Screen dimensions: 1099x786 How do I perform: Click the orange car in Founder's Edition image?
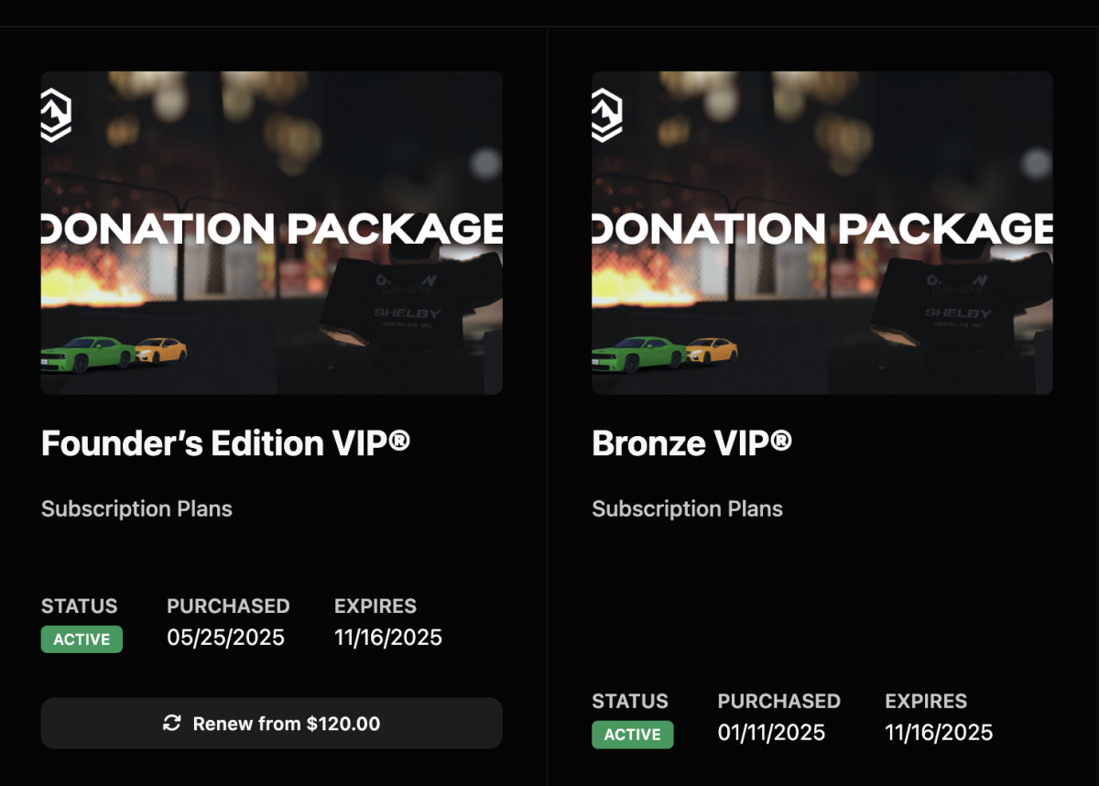pyautogui.click(x=161, y=350)
